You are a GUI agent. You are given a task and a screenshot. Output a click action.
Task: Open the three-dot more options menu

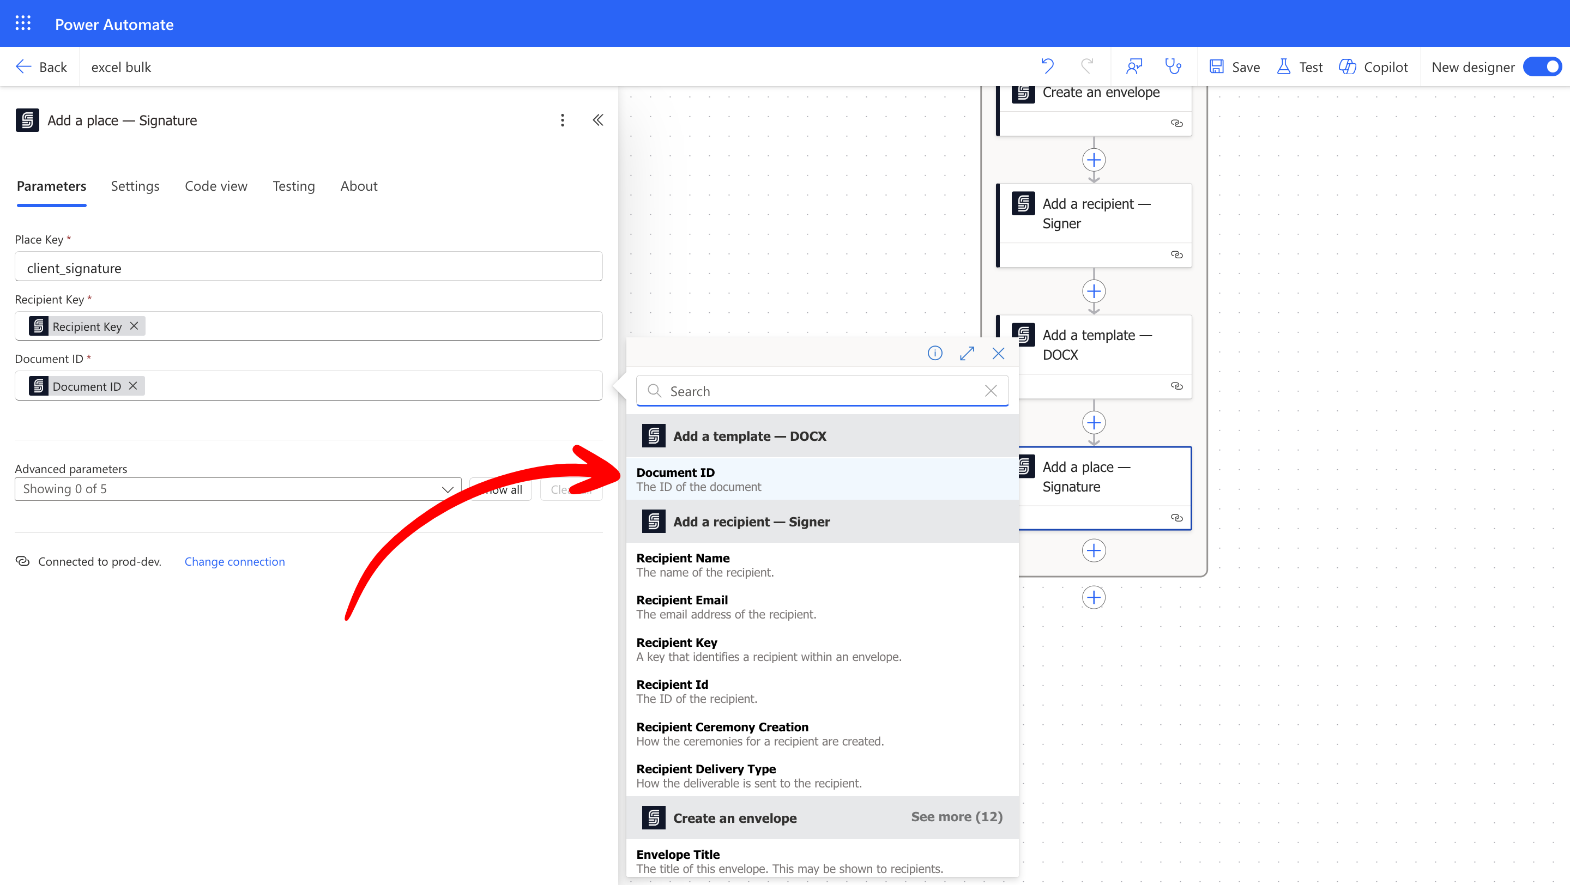562,120
